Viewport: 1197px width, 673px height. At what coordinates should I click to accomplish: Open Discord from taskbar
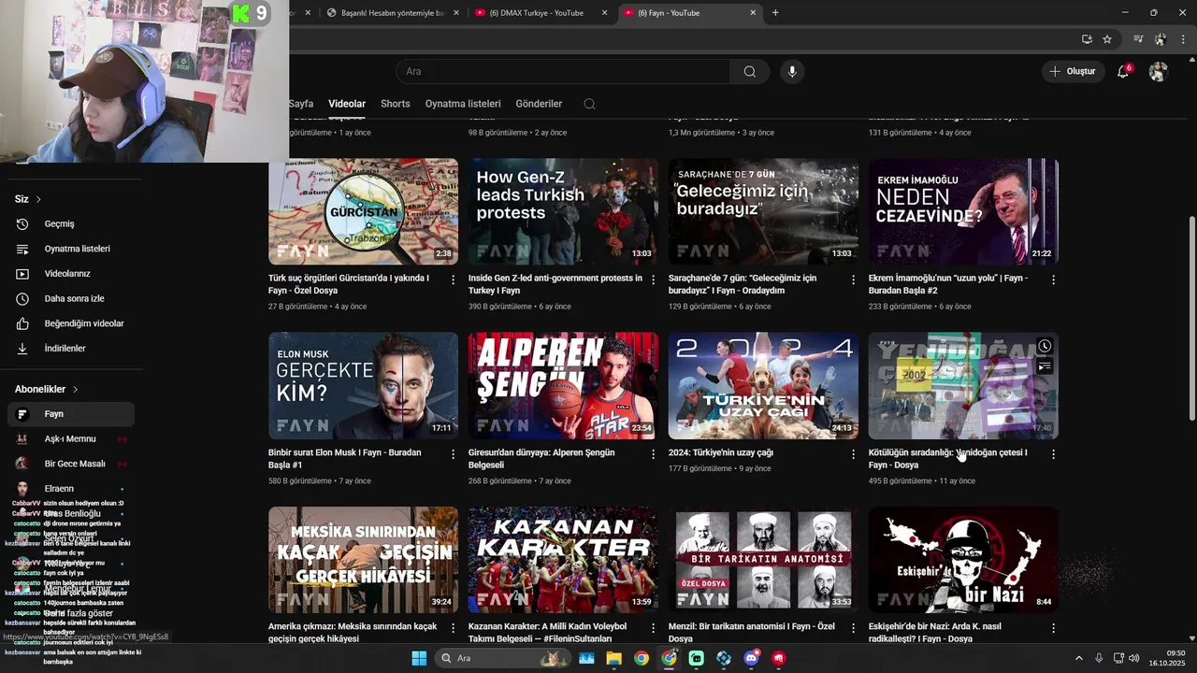(x=752, y=658)
